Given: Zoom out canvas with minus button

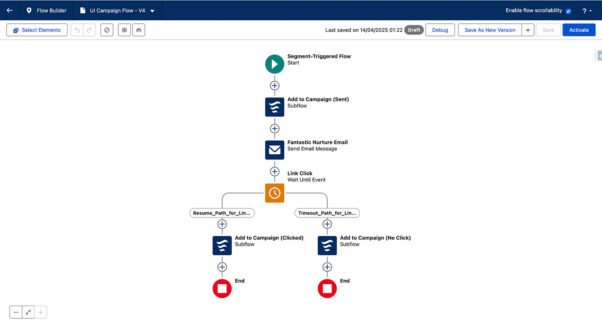Looking at the screenshot, I should tap(16, 313).
